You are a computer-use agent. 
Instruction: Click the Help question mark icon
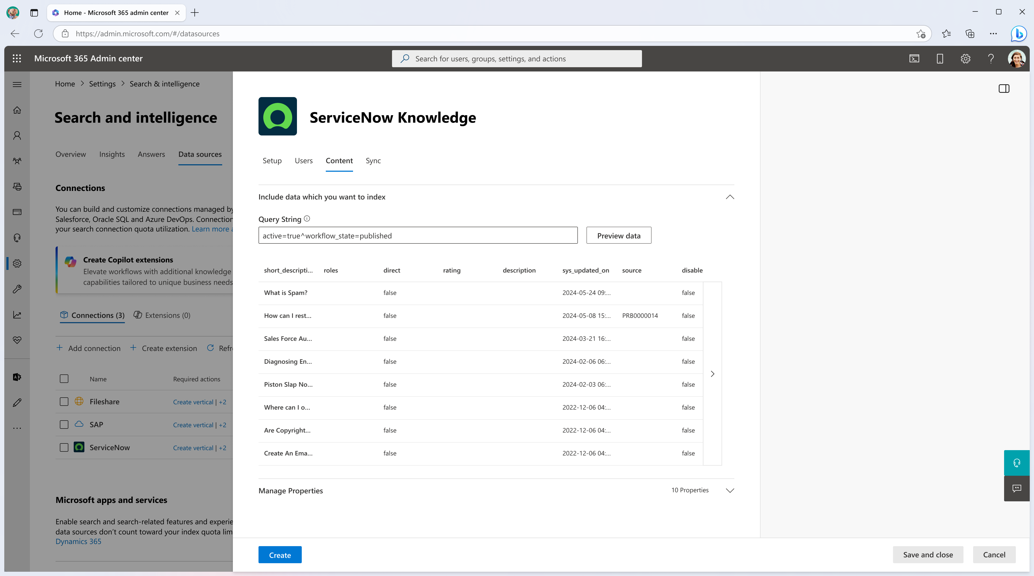coord(990,58)
